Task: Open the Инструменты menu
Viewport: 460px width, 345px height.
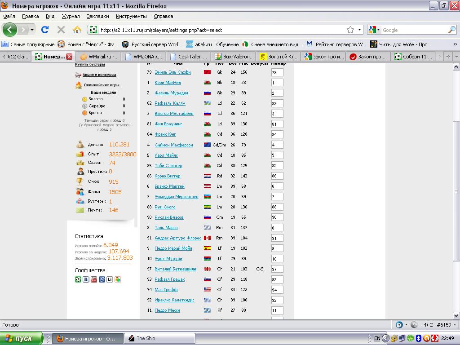Action: (131, 16)
